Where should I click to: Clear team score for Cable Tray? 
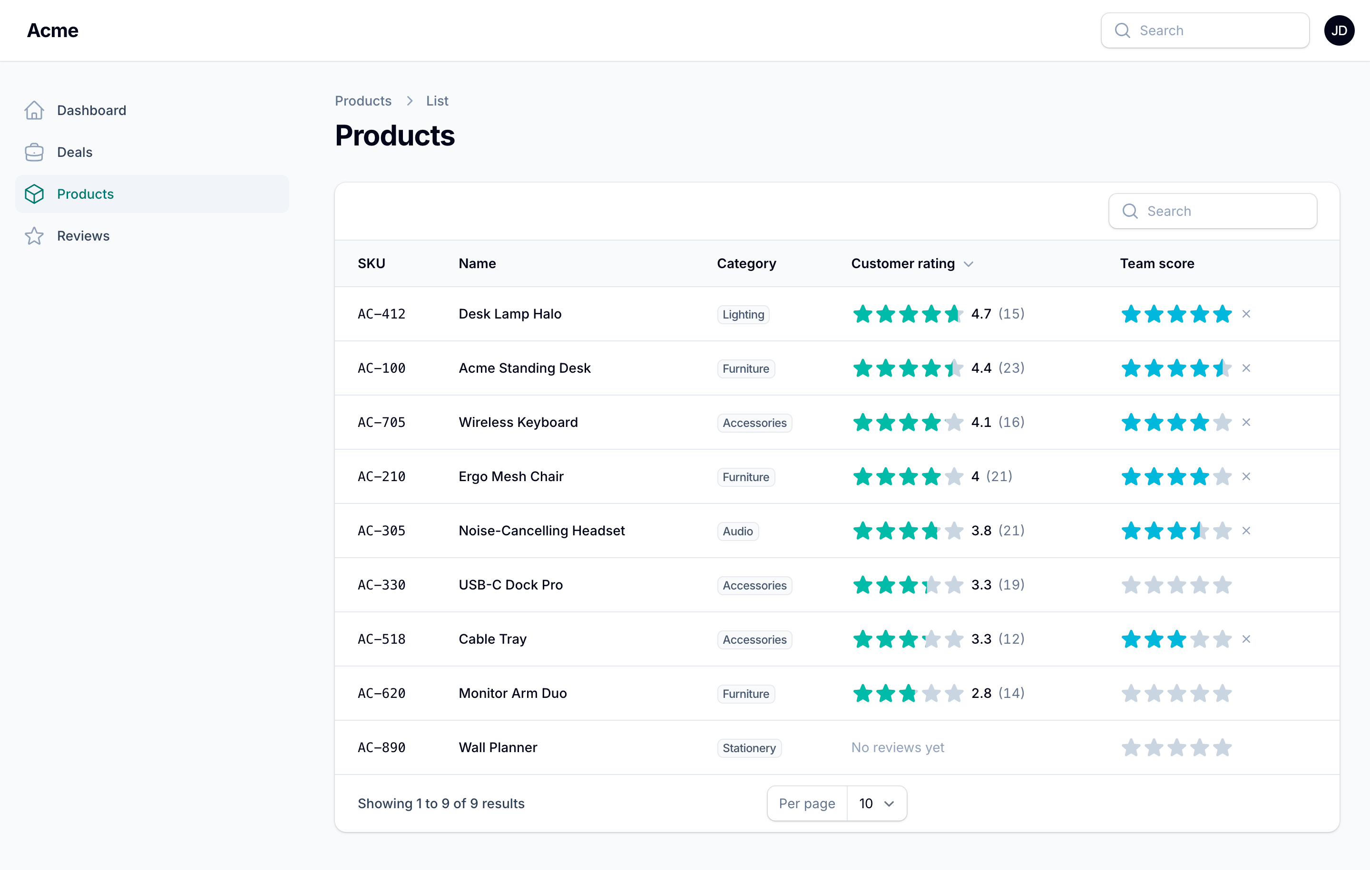pyautogui.click(x=1246, y=639)
